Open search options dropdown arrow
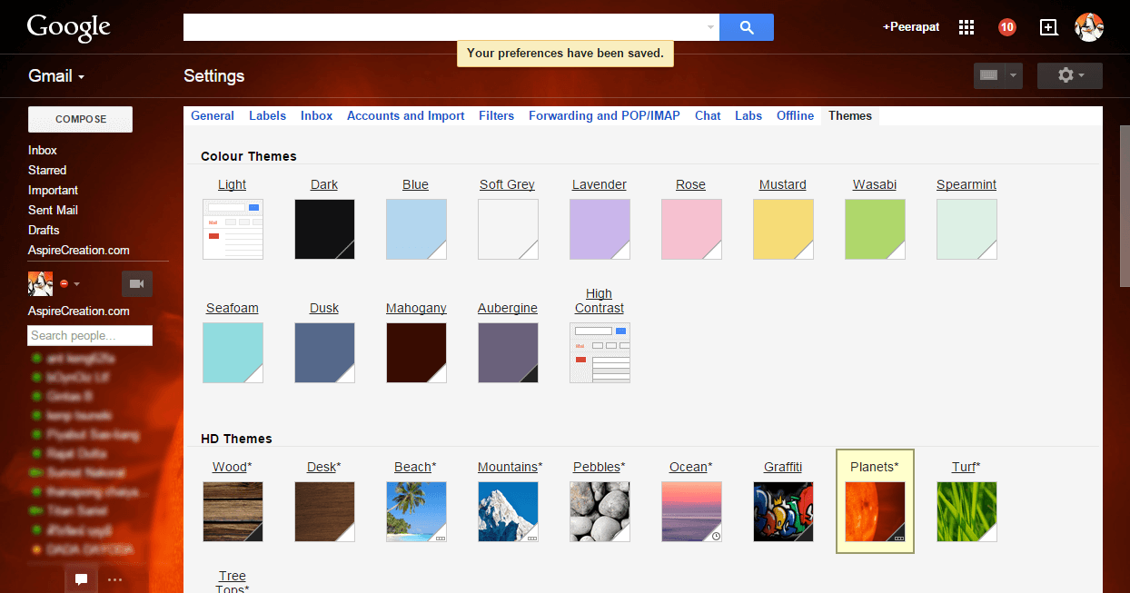The image size is (1130, 593). coord(710,27)
